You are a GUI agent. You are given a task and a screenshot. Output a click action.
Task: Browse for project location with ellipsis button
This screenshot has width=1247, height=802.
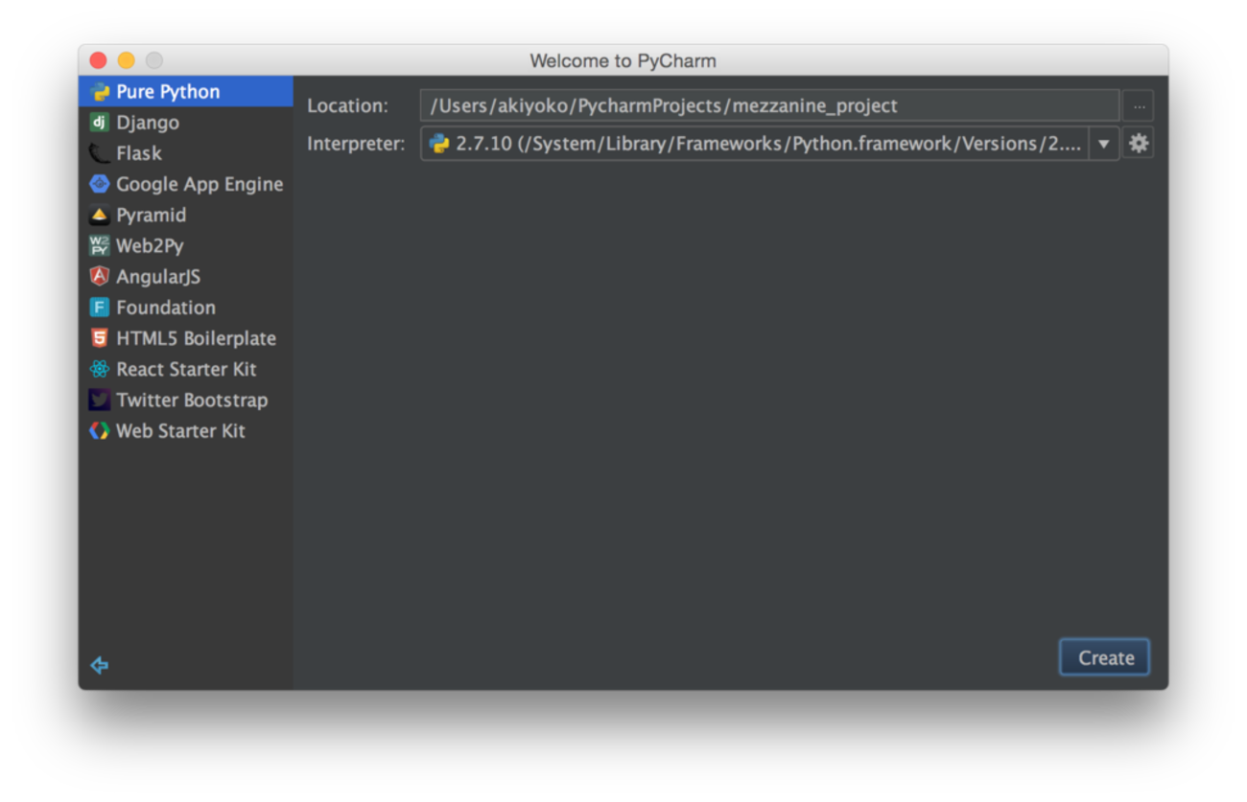click(1138, 105)
